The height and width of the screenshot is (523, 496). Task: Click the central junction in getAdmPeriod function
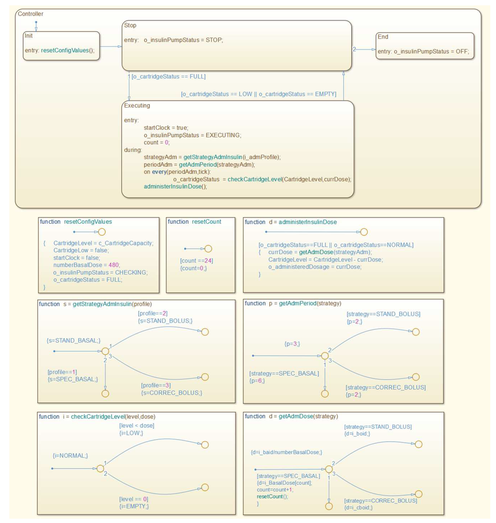(325, 355)
